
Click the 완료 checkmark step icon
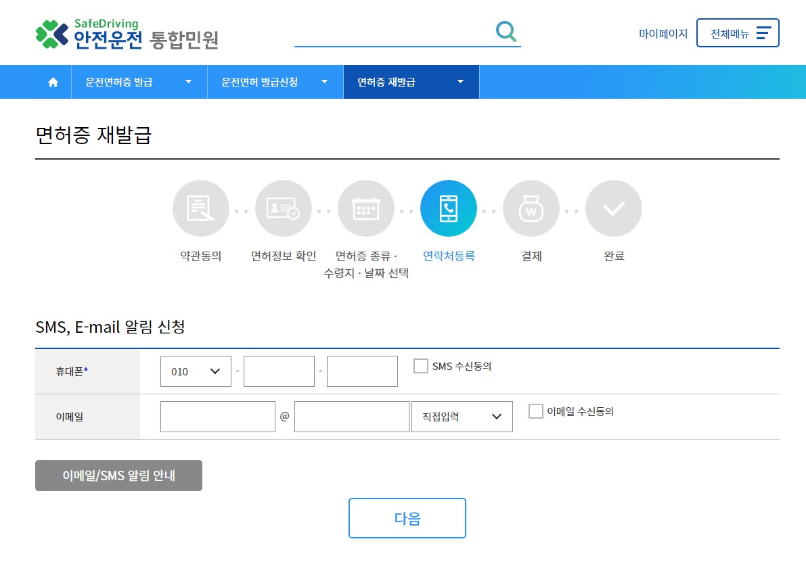pos(614,208)
